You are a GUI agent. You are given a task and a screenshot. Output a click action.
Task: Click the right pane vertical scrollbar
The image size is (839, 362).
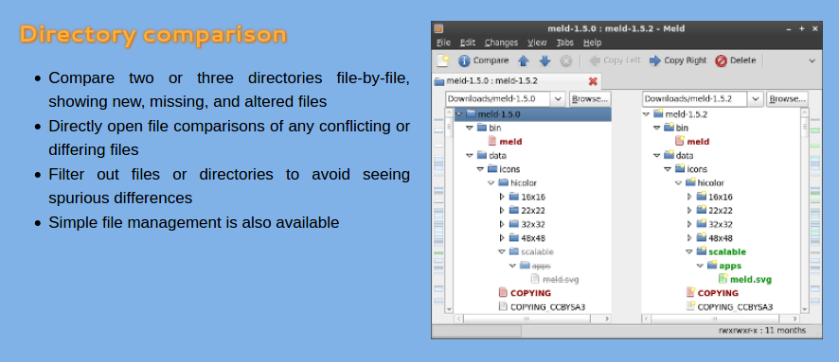pos(804,211)
